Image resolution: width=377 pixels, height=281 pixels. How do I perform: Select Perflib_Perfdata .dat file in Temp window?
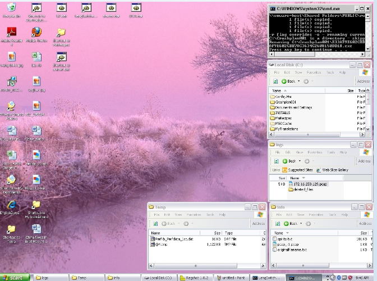coord(172,239)
